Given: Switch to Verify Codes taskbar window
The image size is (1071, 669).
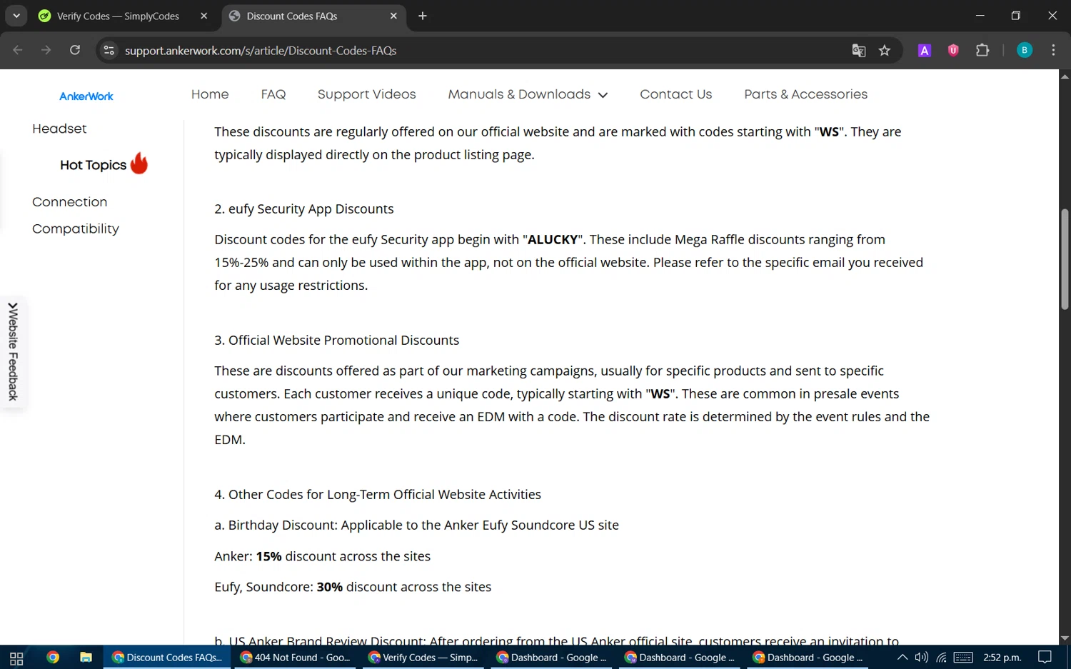Looking at the screenshot, I should pos(423,658).
